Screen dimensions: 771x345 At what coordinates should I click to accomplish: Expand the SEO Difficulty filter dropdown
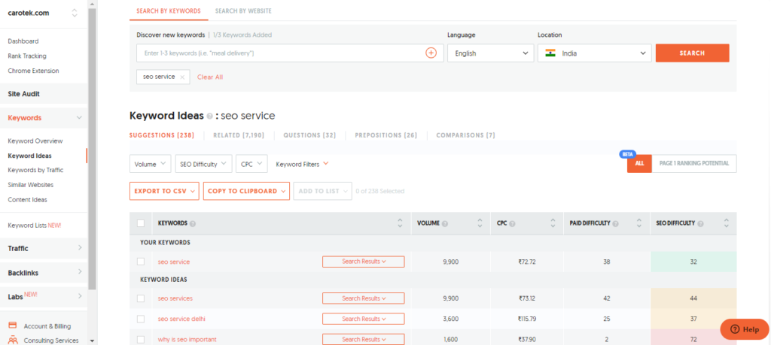pyautogui.click(x=203, y=164)
